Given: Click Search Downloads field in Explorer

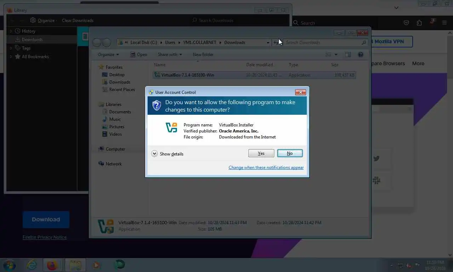Looking at the screenshot, I should [x=325, y=42].
